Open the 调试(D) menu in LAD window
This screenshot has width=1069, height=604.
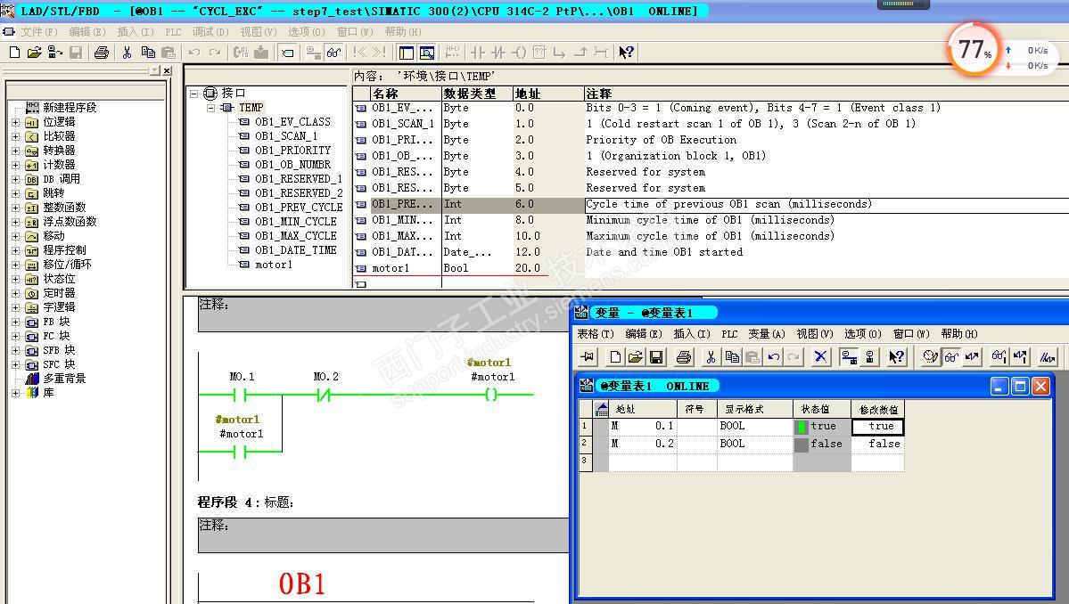(210, 31)
